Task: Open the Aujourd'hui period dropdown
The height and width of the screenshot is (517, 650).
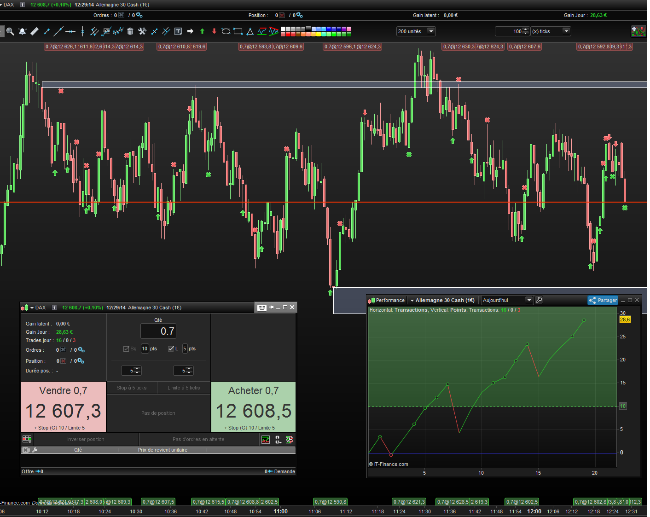Action: point(507,300)
